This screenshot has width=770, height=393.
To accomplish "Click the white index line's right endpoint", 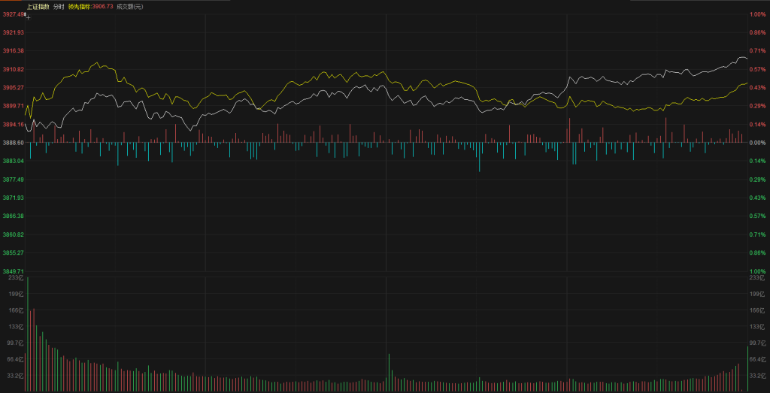I will (747, 58).
